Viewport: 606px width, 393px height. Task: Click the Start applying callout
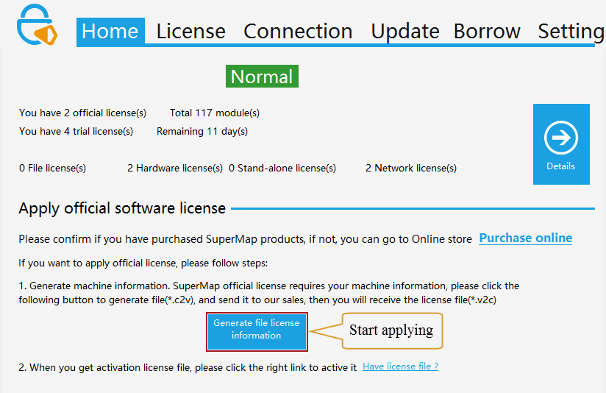point(391,330)
